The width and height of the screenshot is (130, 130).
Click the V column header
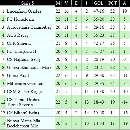pos(66,3)
